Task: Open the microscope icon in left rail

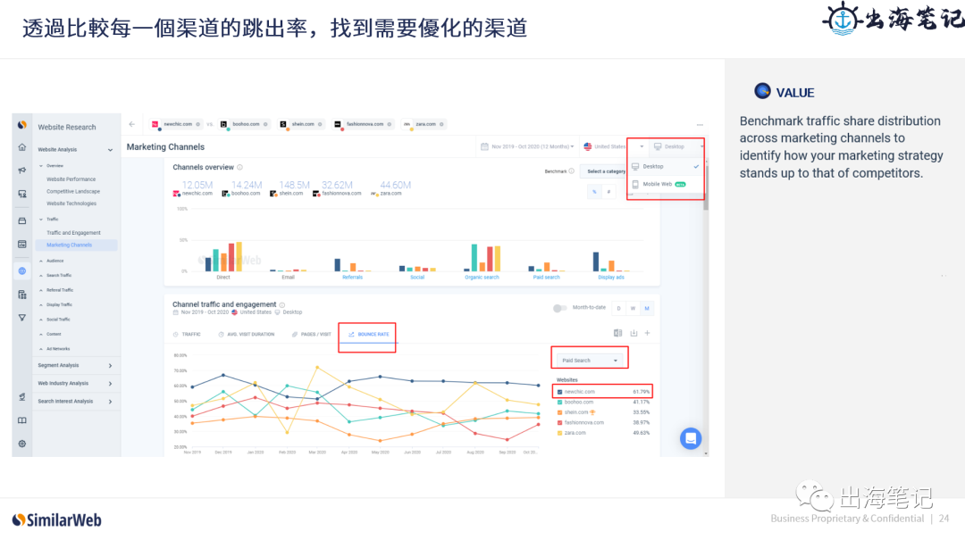Action: pyautogui.click(x=22, y=396)
